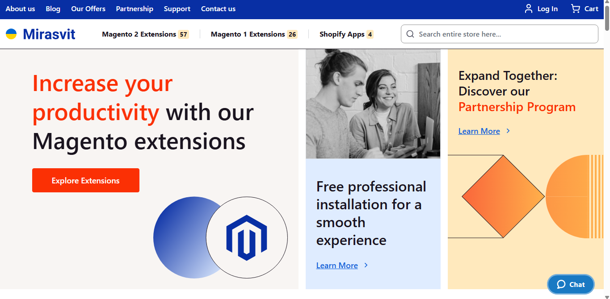
Task: Click the Mirasvit logo
Action: click(x=41, y=34)
